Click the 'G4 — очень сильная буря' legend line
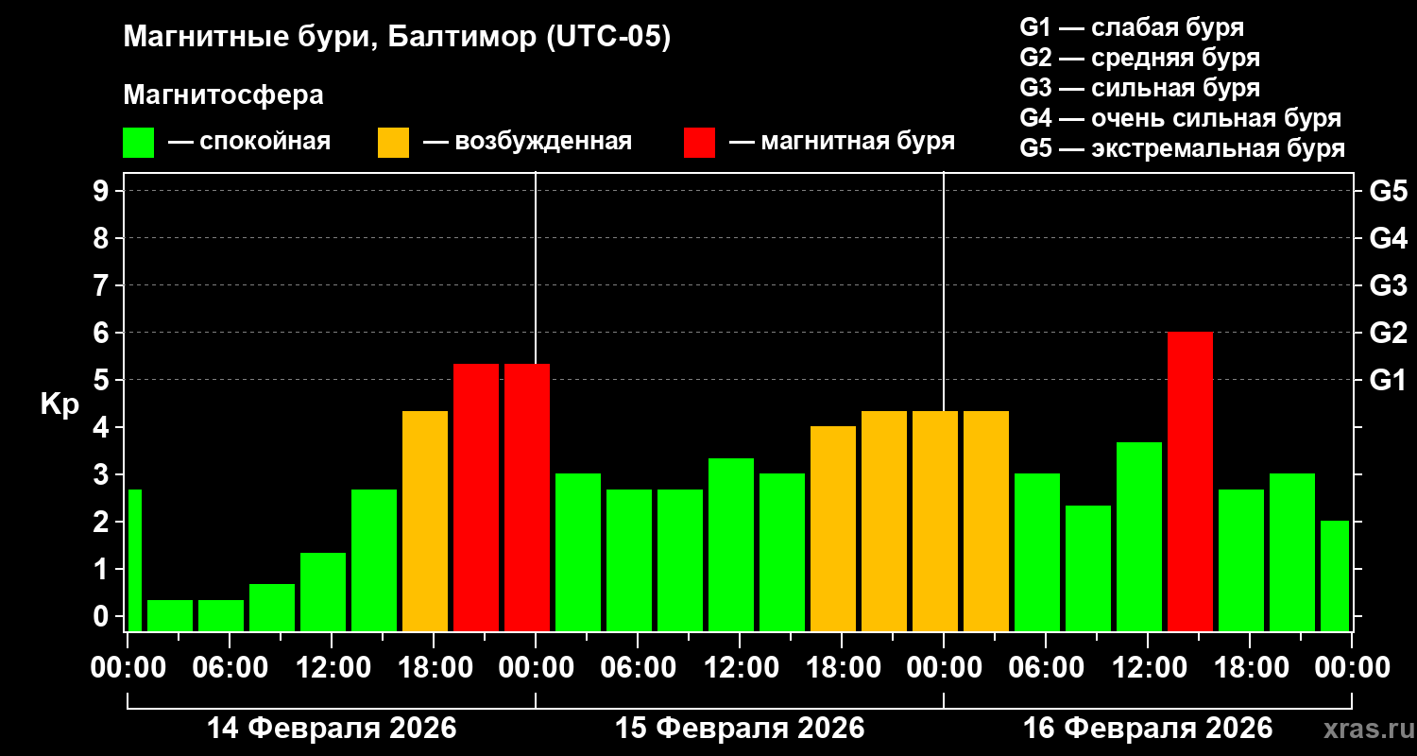 1180,118
